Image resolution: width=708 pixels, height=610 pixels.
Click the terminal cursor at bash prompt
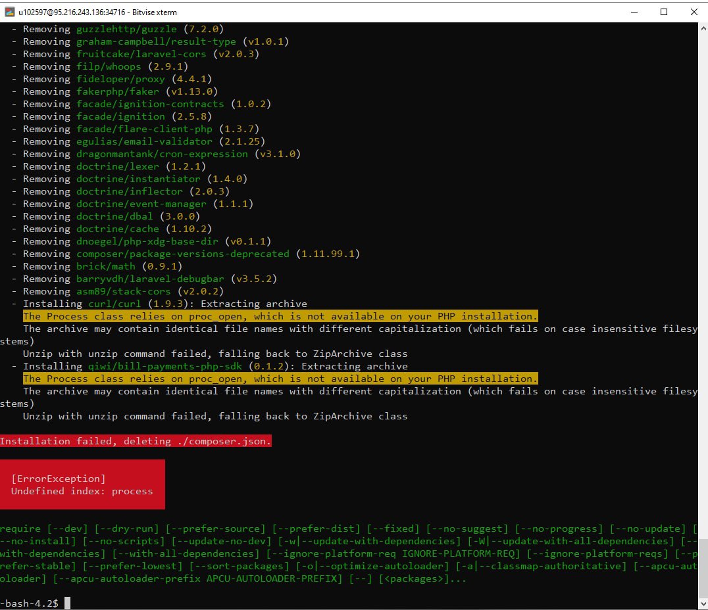pyautogui.click(x=67, y=603)
